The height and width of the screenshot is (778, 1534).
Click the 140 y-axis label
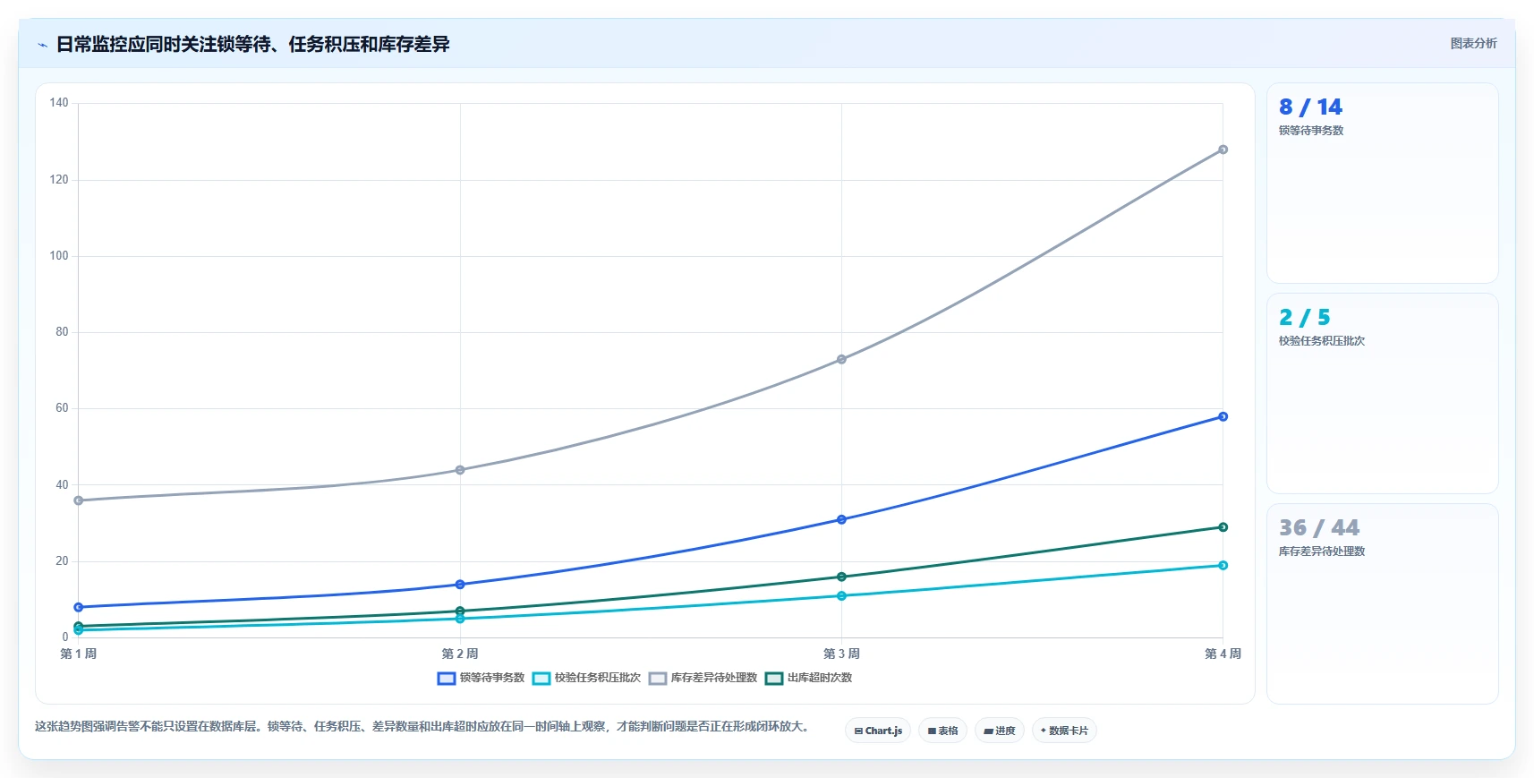[59, 103]
